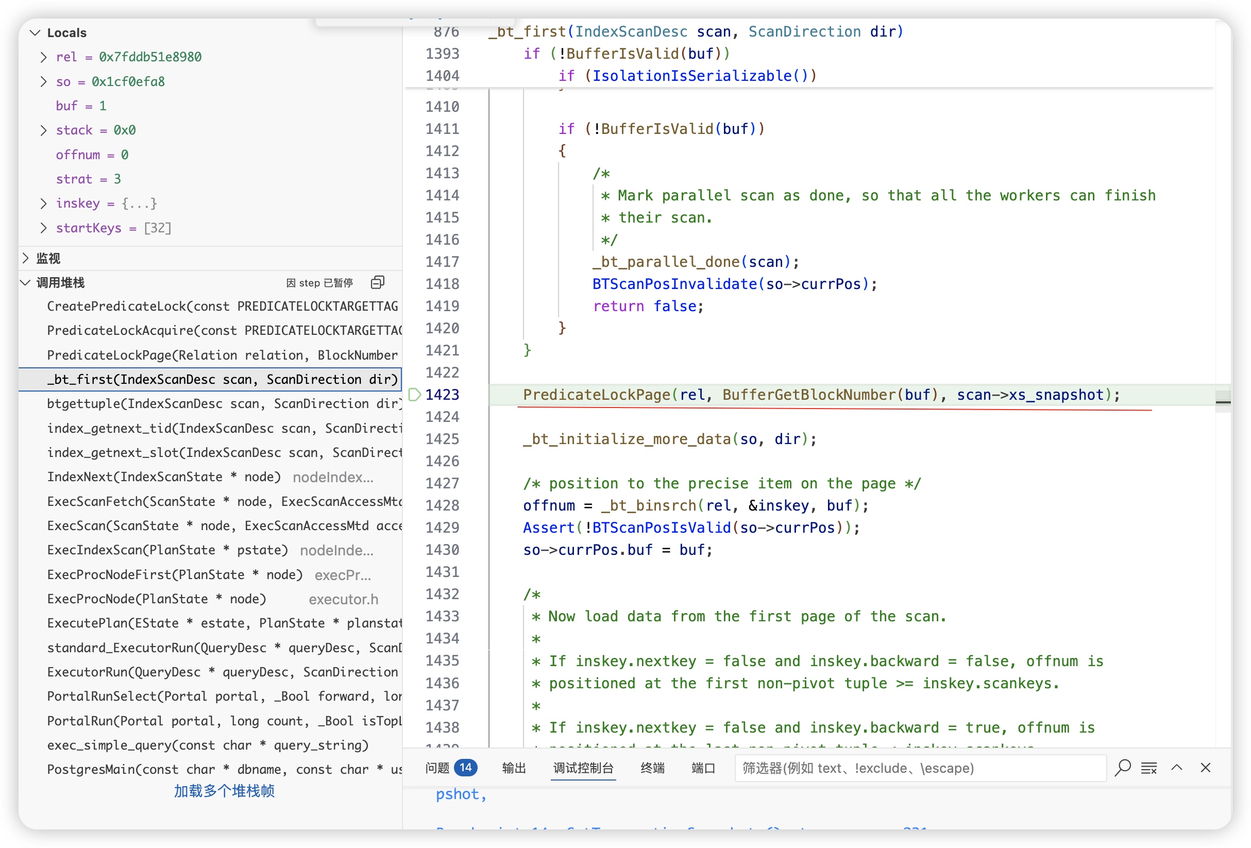This screenshot has width=1251, height=848.
Task: Expand the startKeys variable
Action: click(44, 228)
